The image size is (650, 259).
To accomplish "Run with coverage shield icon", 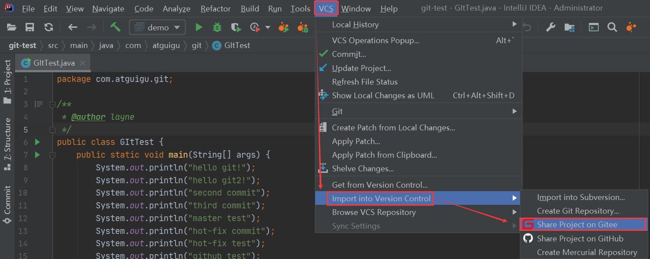I will point(236,27).
